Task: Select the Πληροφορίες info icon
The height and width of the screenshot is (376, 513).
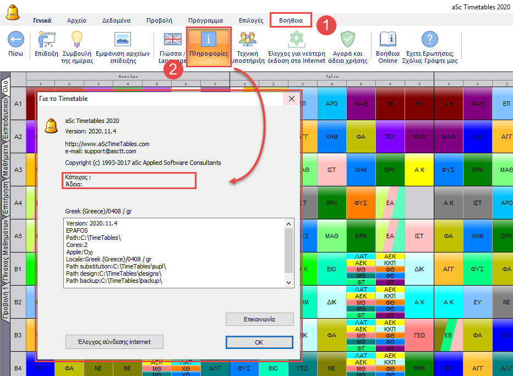Action: point(209,40)
